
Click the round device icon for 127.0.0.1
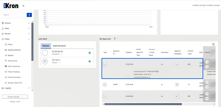click(x=45, y=61)
